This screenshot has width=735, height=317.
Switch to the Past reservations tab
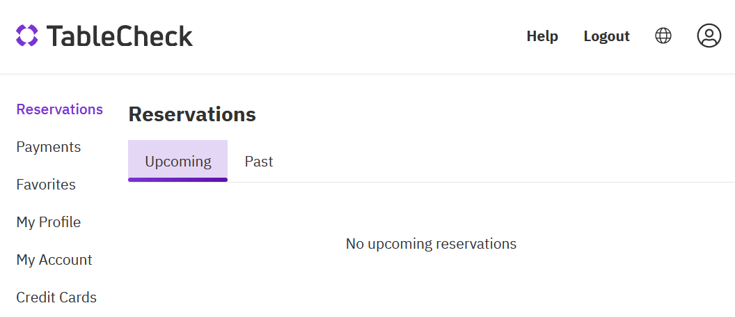(x=259, y=162)
